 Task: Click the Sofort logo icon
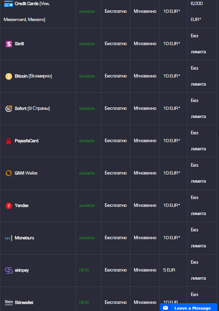9,109
